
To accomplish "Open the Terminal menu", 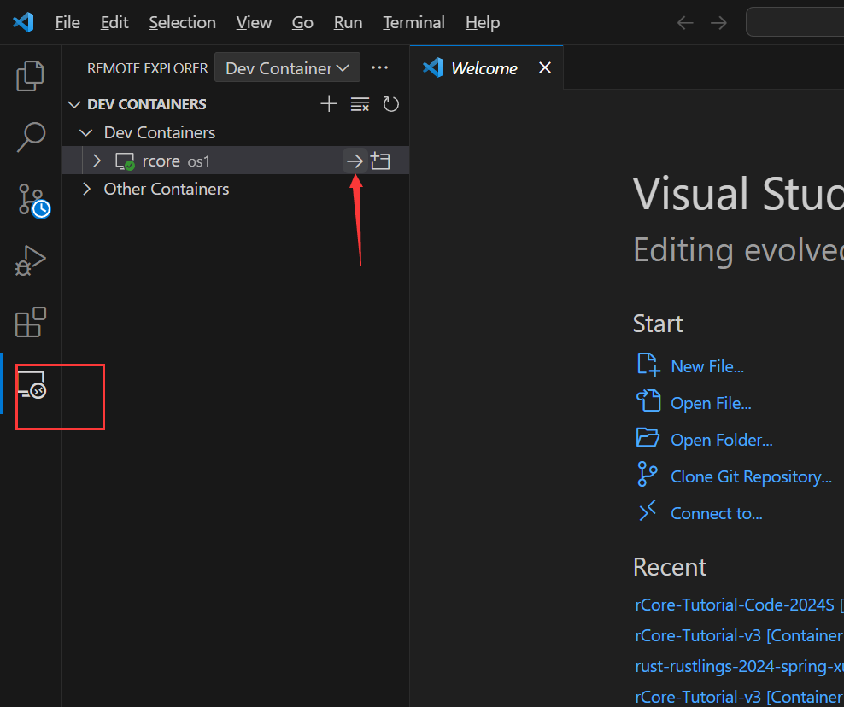I will coord(413,22).
